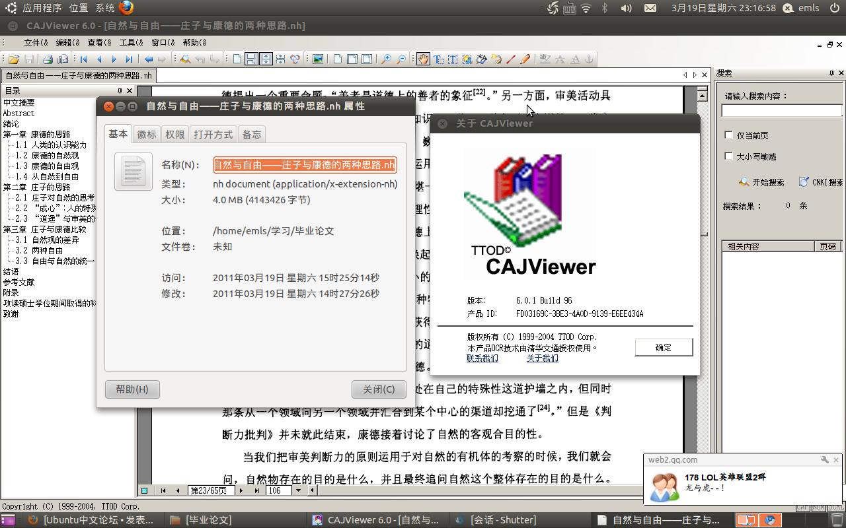
Task: Open the 应用程序 menu in top panel
Action: 41,8
